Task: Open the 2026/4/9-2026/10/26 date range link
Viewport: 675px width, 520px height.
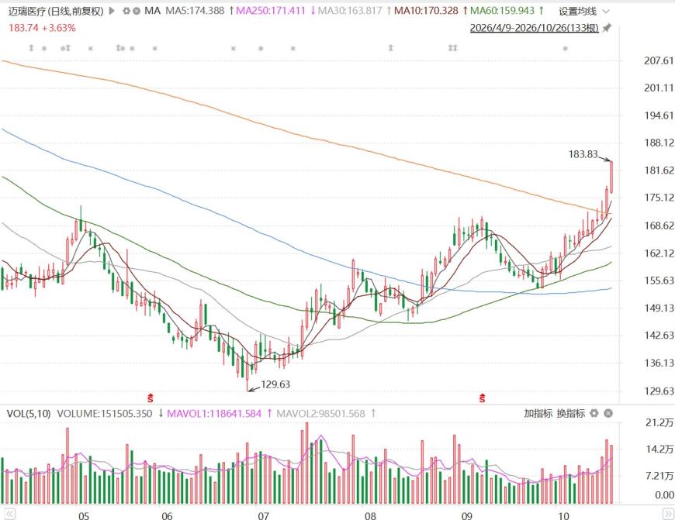Action: (x=535, y=29)
